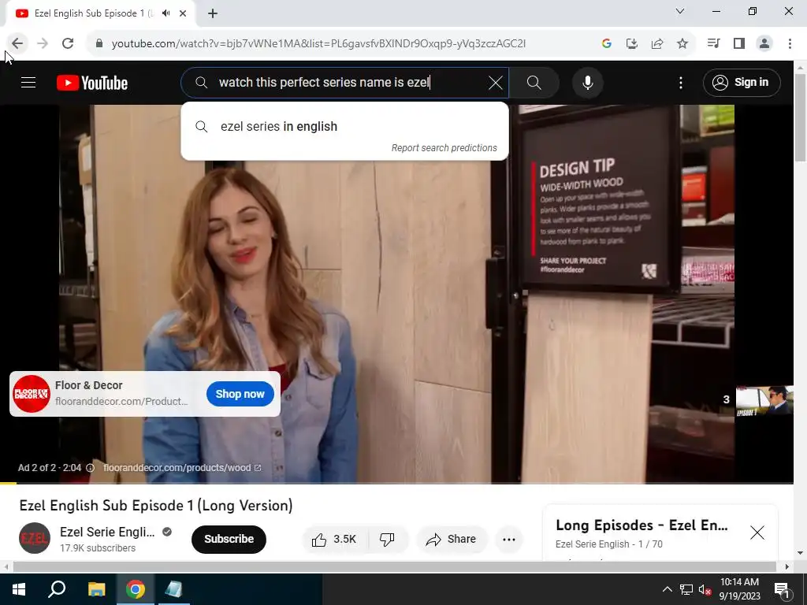Click vertical scrollbar thumb
807x605 pixels.
pos(801,118)
